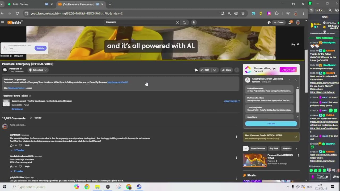Open Chrome extensions puzzle icon
Viewport: 340px width, 191px height.
[277, 13]
